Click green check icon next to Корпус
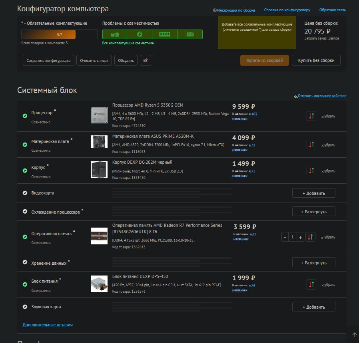This screenshot has width=359, height=343. point(25,171)
